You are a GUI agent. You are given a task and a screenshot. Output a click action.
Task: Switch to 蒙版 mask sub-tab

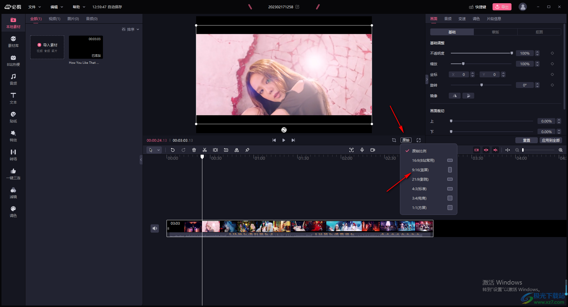click(496, 32)
